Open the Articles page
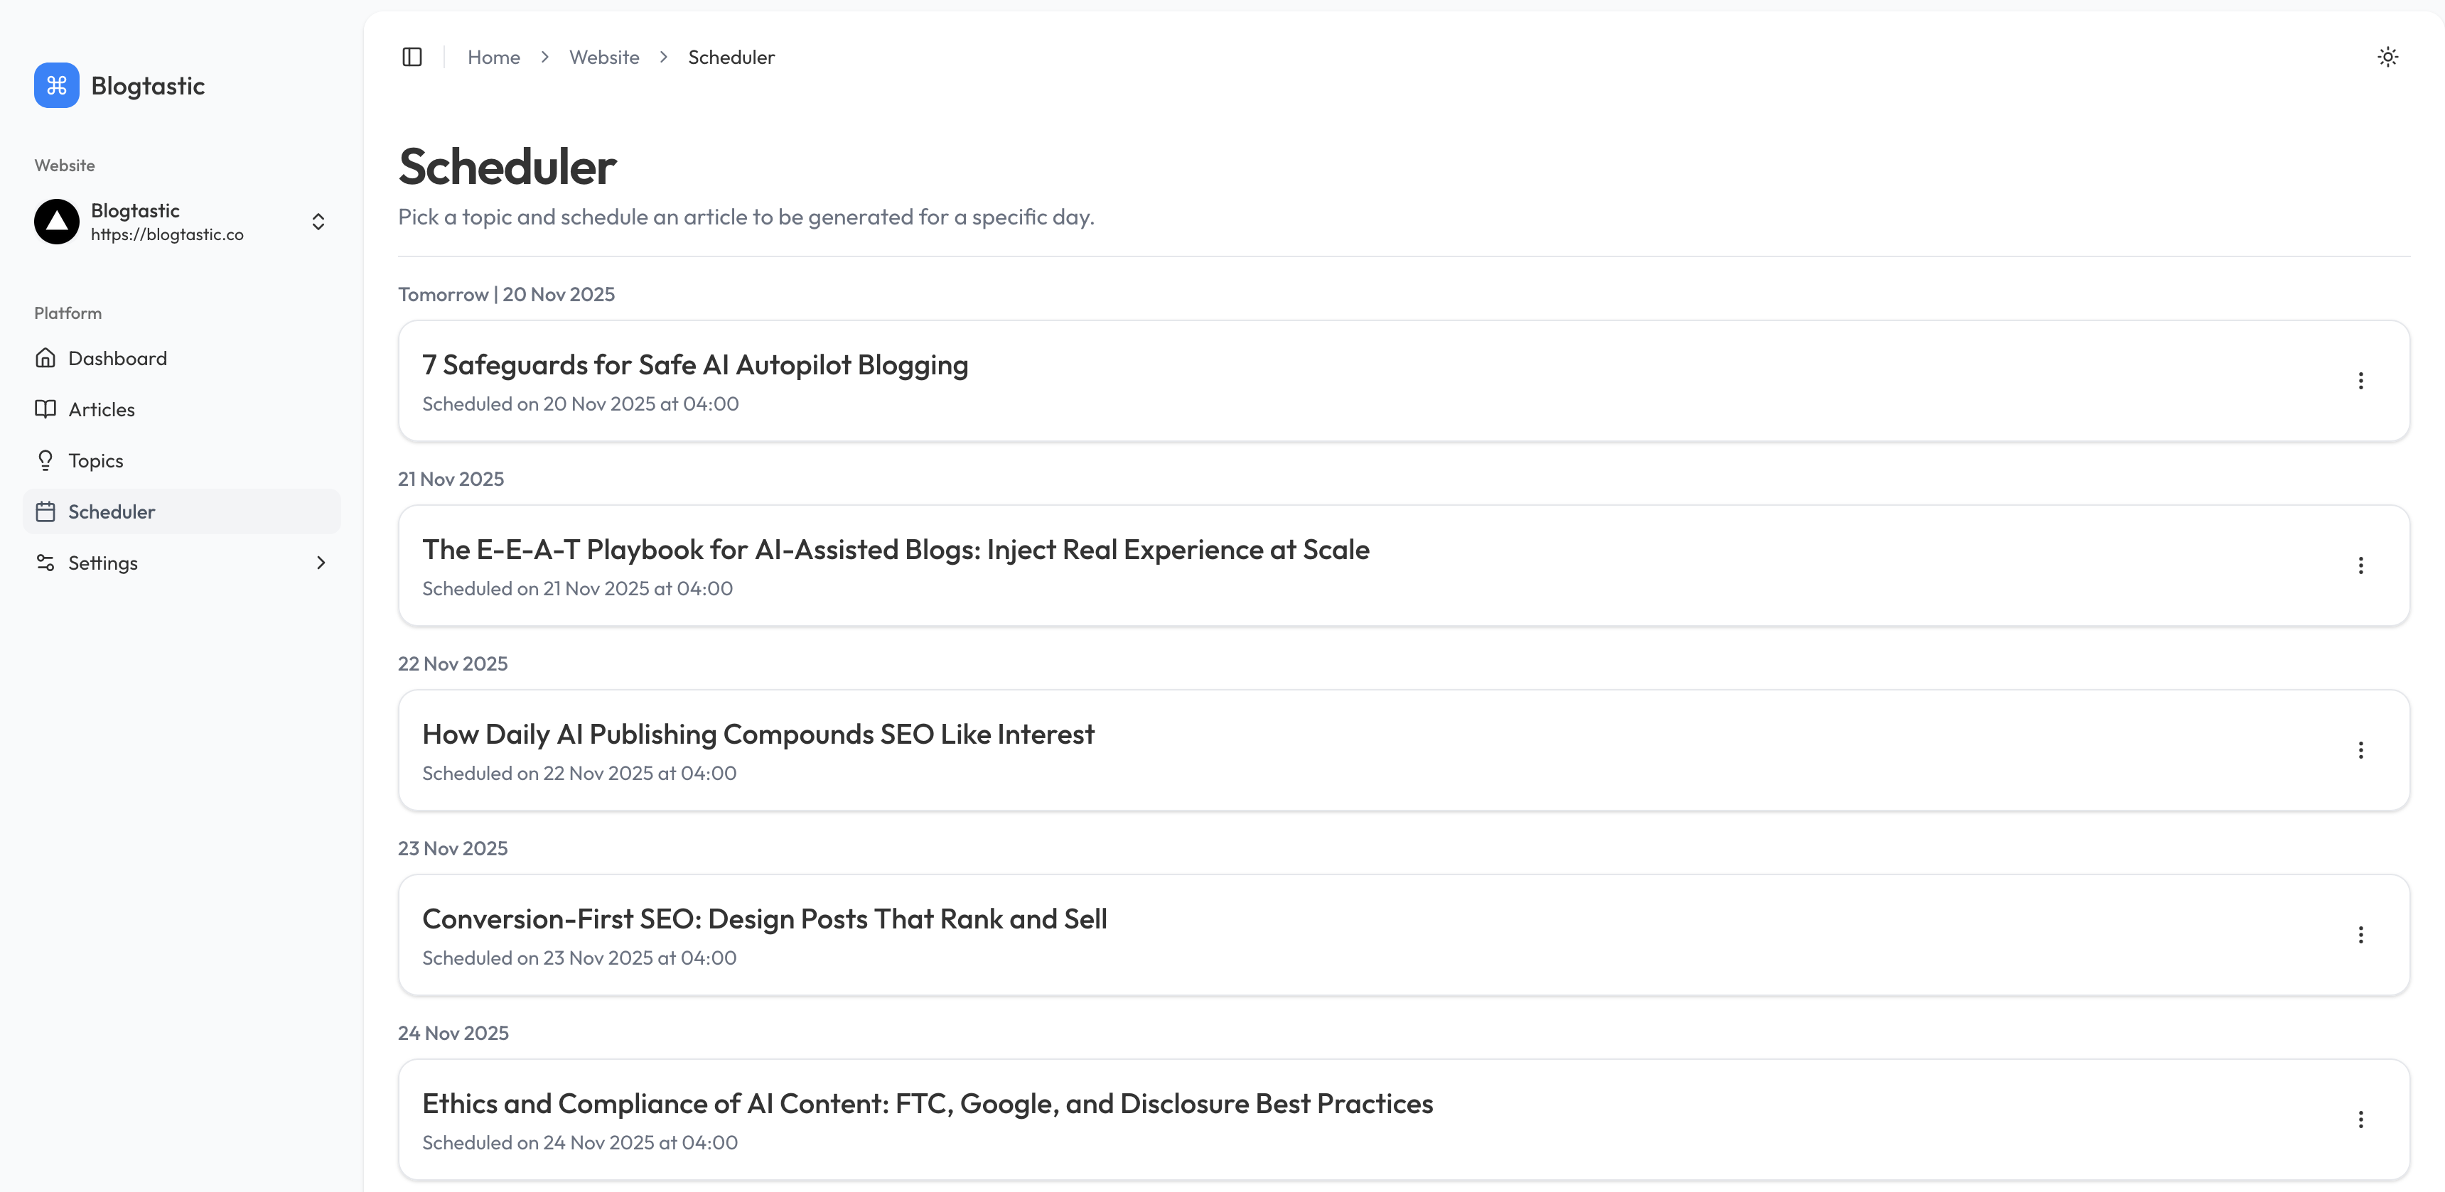This screenshot has width=2445, height=1192. pyautogui.click(x=102, y=410)
